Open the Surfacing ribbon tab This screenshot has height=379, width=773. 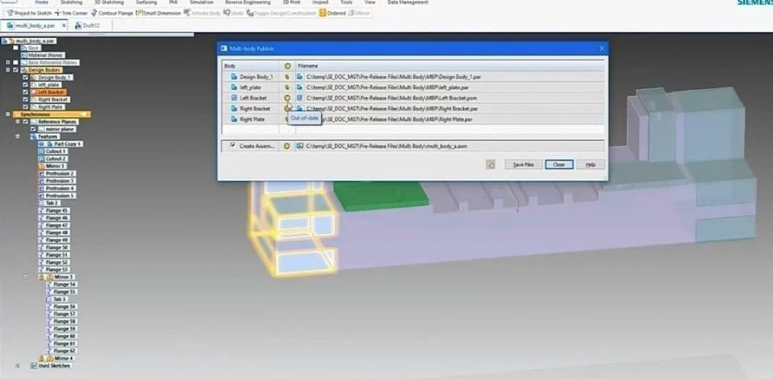[x=147, y=2]
